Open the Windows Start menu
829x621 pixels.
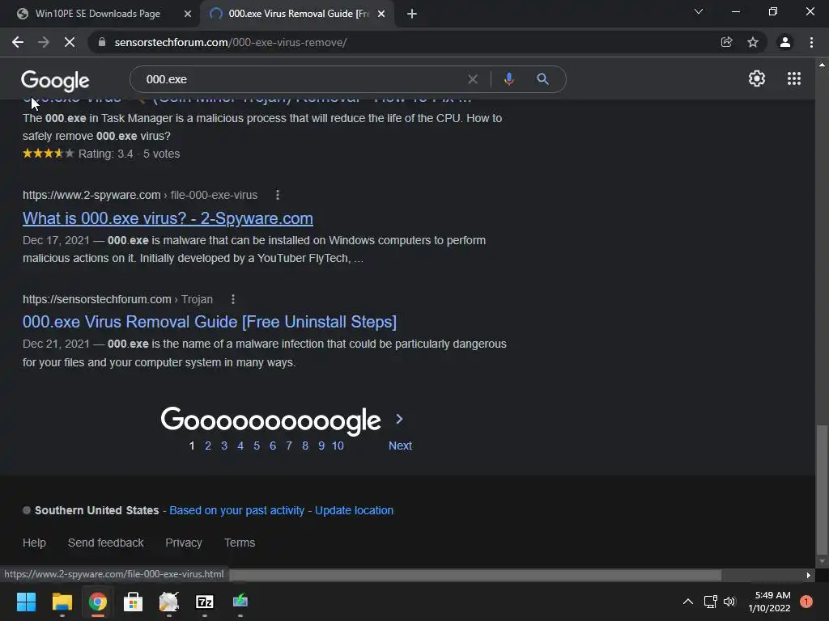pyautogui.click(x=26, y=602)
